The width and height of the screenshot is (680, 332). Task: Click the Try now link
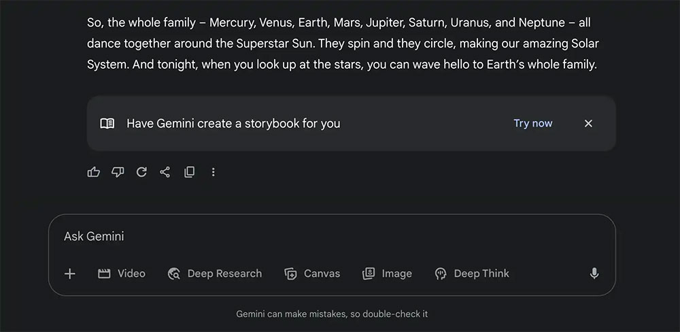tap(532, 123)
